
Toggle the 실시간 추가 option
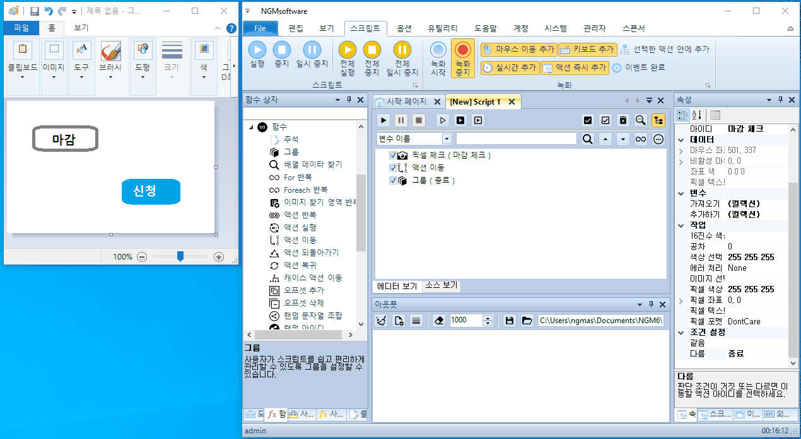click(510, 67)
